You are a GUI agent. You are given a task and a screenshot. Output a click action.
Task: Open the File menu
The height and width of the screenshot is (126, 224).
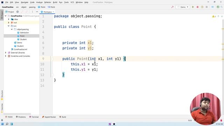click(x=7, y=2)
